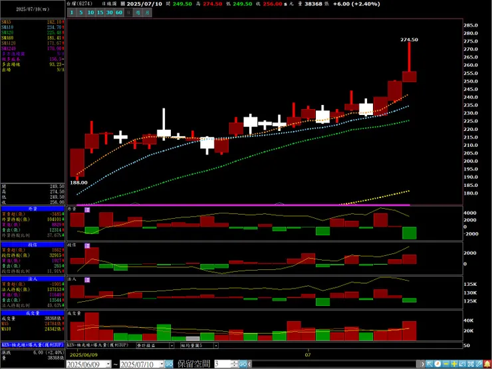Click the +6.00 (+2.40%) change in header
Viewport: 492px width, 369px height.
[x=356, y=4]
